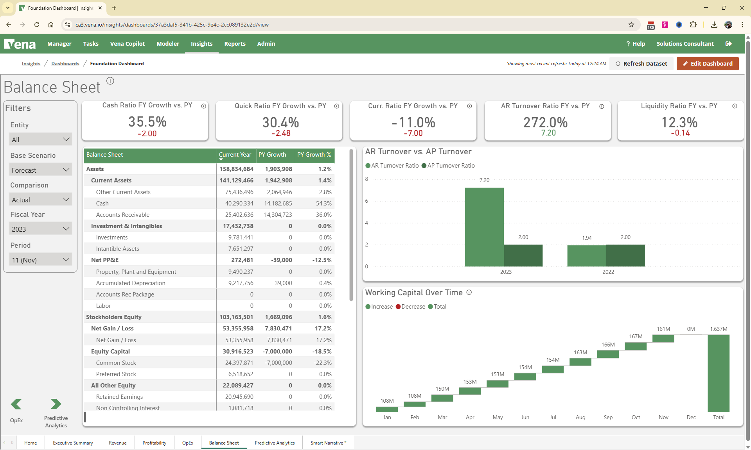Toggle the AR Turnover Ratio legend item
The image size is (751, 450).
[392, 166]
